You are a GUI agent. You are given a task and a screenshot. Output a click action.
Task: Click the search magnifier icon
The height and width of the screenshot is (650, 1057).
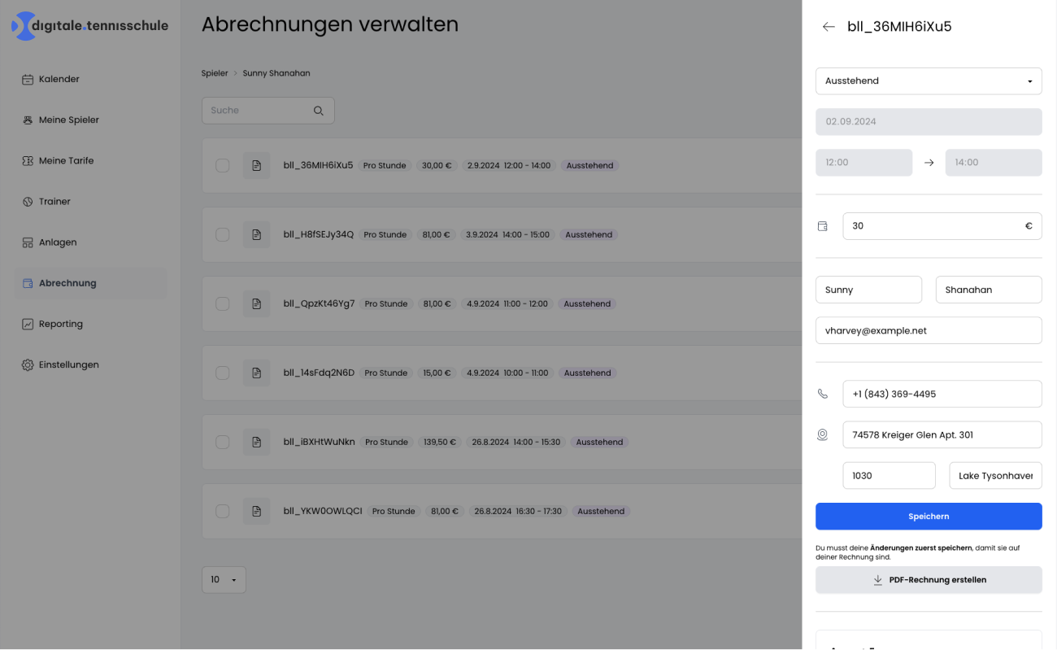[319, 110]
